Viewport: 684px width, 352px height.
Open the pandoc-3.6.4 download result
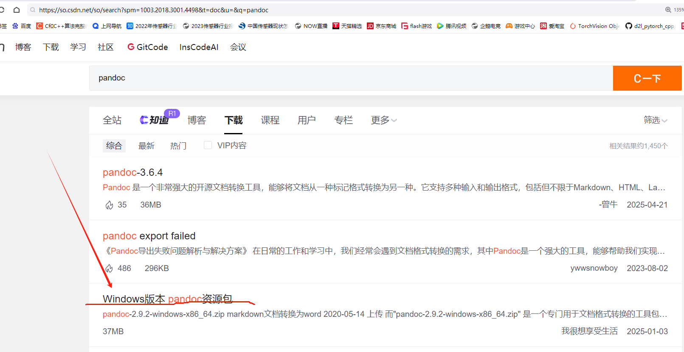(x=132, y=172)
